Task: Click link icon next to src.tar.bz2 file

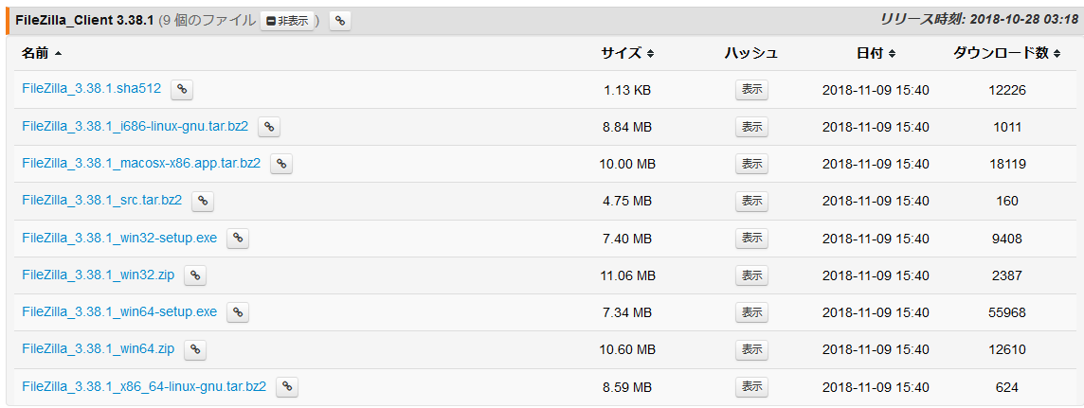Action: 203,201
